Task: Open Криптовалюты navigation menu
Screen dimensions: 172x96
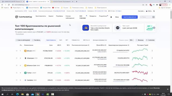Action: pos(41,16)
